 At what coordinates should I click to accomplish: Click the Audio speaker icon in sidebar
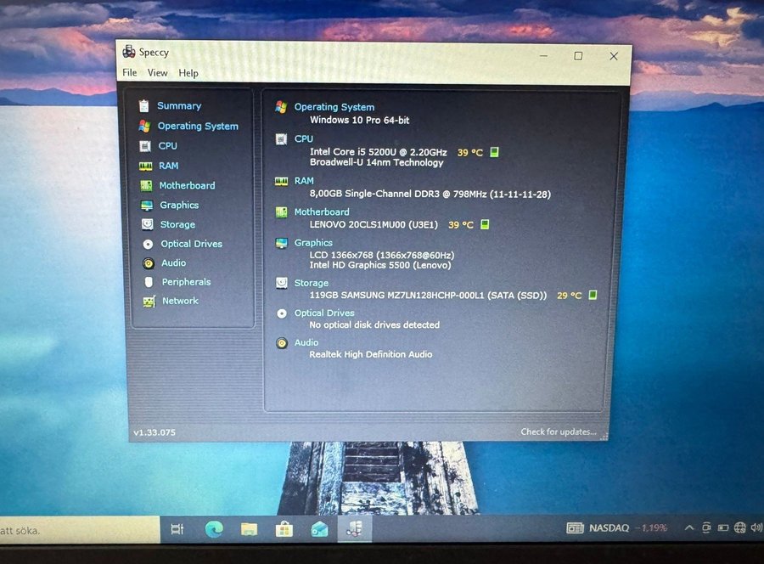tap(149, 263)
